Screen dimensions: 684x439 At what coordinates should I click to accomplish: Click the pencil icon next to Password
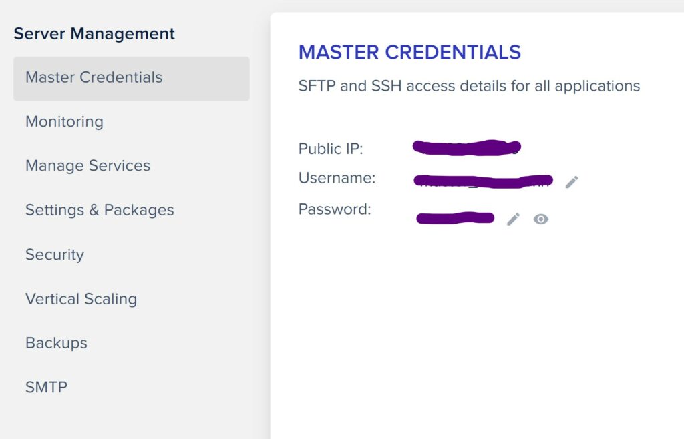tap(513, 219)
